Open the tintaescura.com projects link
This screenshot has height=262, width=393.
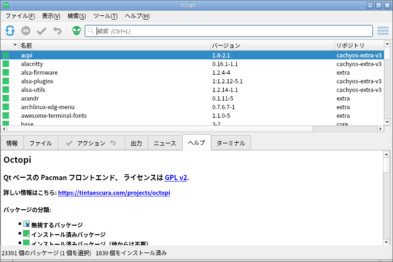114,193
